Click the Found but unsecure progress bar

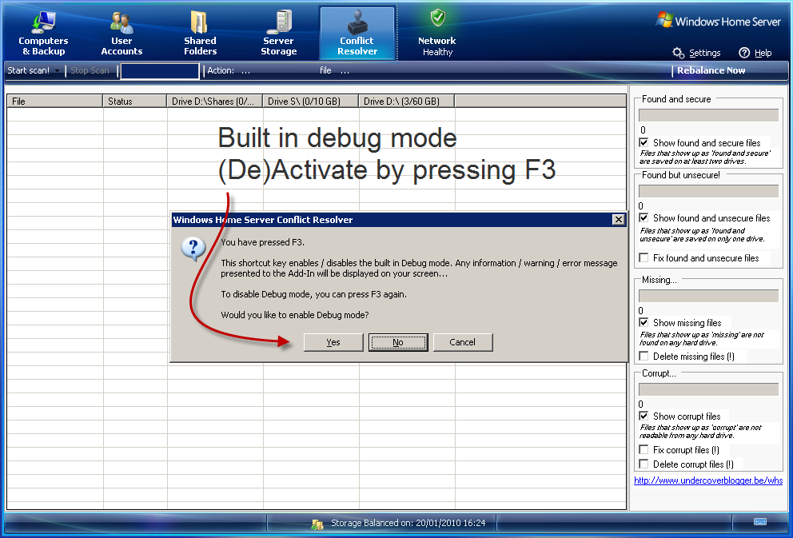tap(708, 191)
